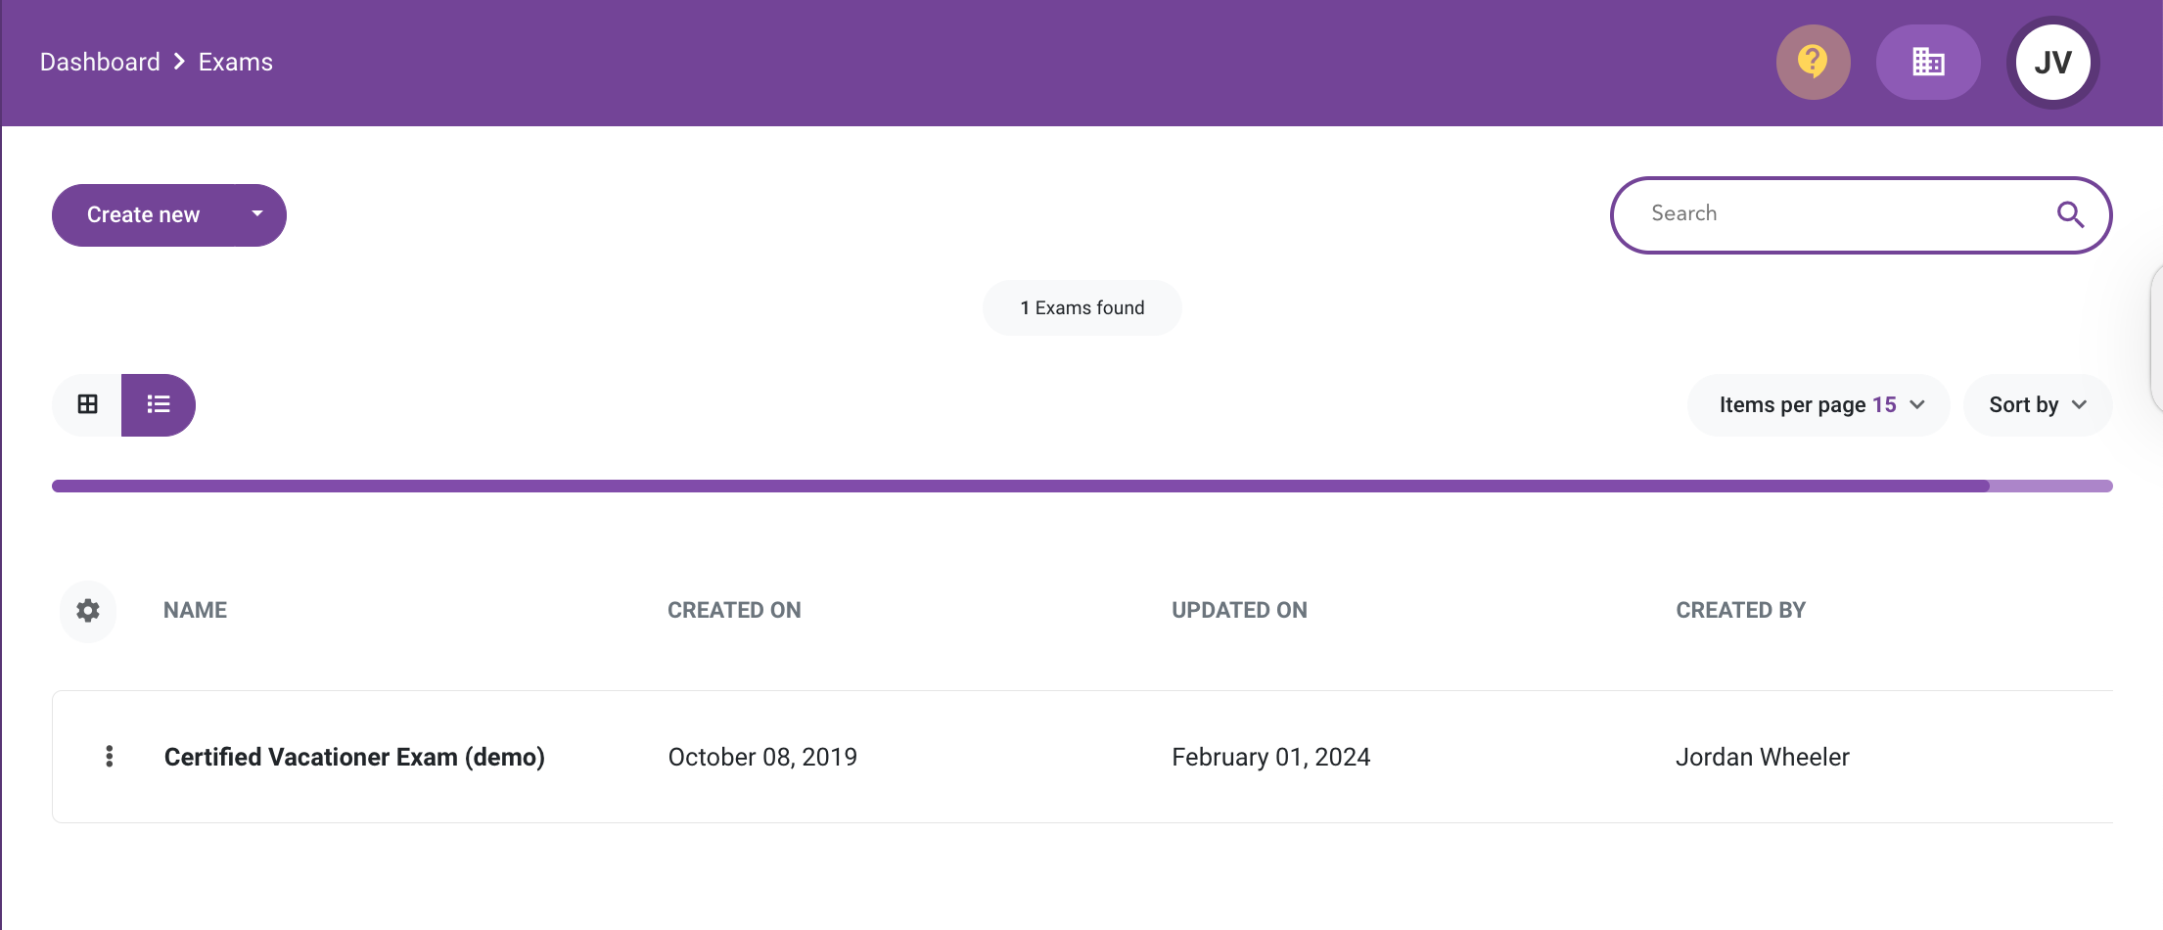Open the three-dot menu for Certified Vacationer Exam
Viewport: 2163px width, 930px height.
(109, 757)
